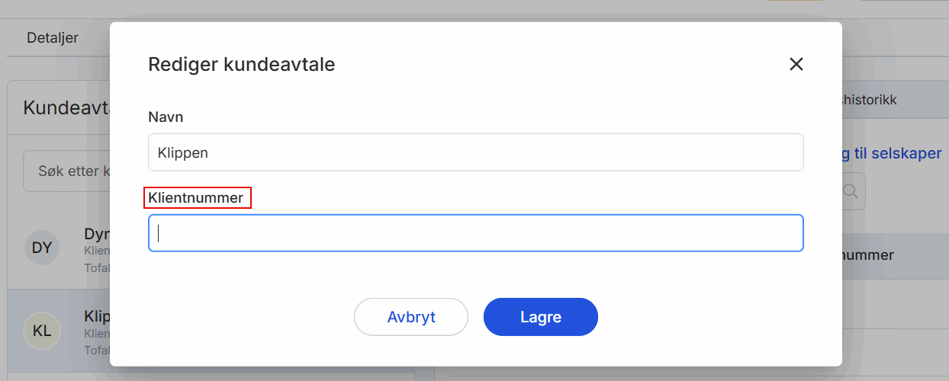Click the Kundeavtale panel heading
Image resolution: width=949 pixels, height=381 pixels.
tap(66, 107)
